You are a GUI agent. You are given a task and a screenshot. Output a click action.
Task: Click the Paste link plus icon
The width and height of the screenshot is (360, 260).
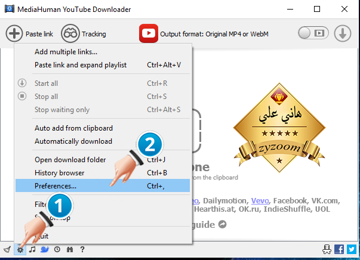14,33
